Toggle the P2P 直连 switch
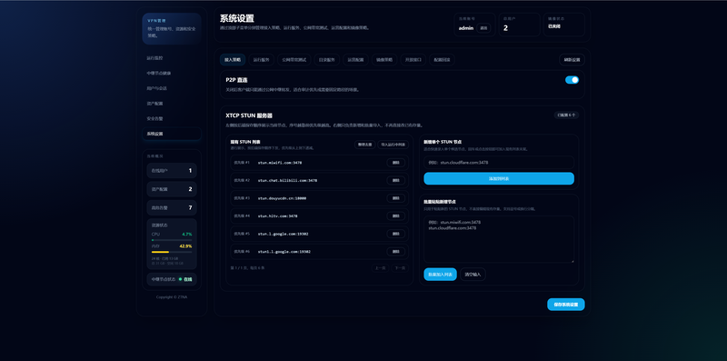Image resolution: width=727 pixels, height=361 pixels. coord(572,80)
